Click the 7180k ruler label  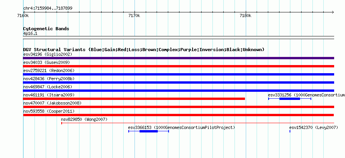[245, 16]
